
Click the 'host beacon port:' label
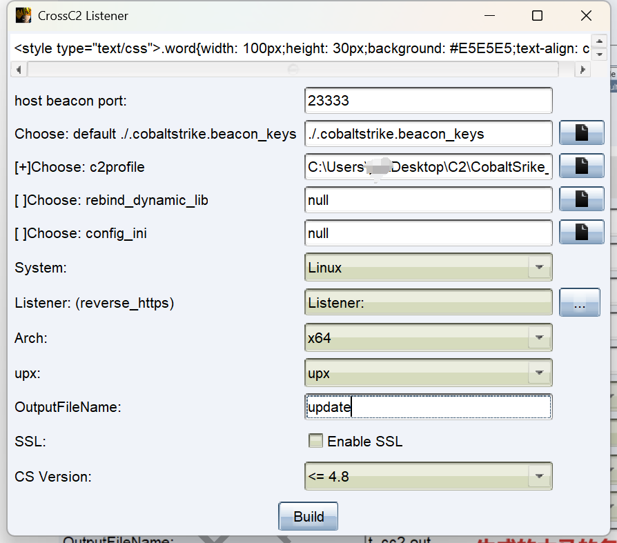tap(71, 101)
